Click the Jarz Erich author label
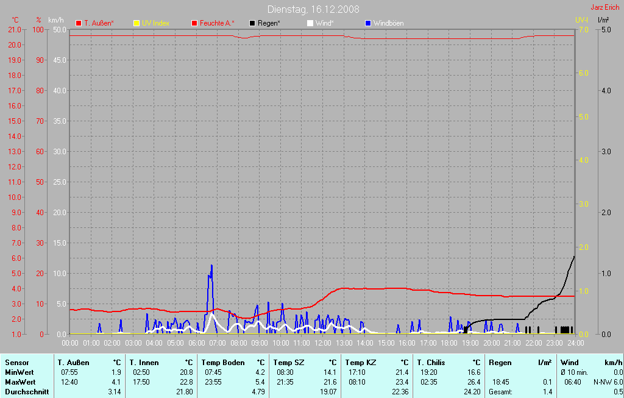624x398 pixels. click(604, 8)
